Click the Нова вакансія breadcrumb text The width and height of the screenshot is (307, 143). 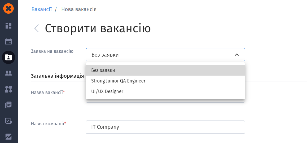tap(79, 9)
